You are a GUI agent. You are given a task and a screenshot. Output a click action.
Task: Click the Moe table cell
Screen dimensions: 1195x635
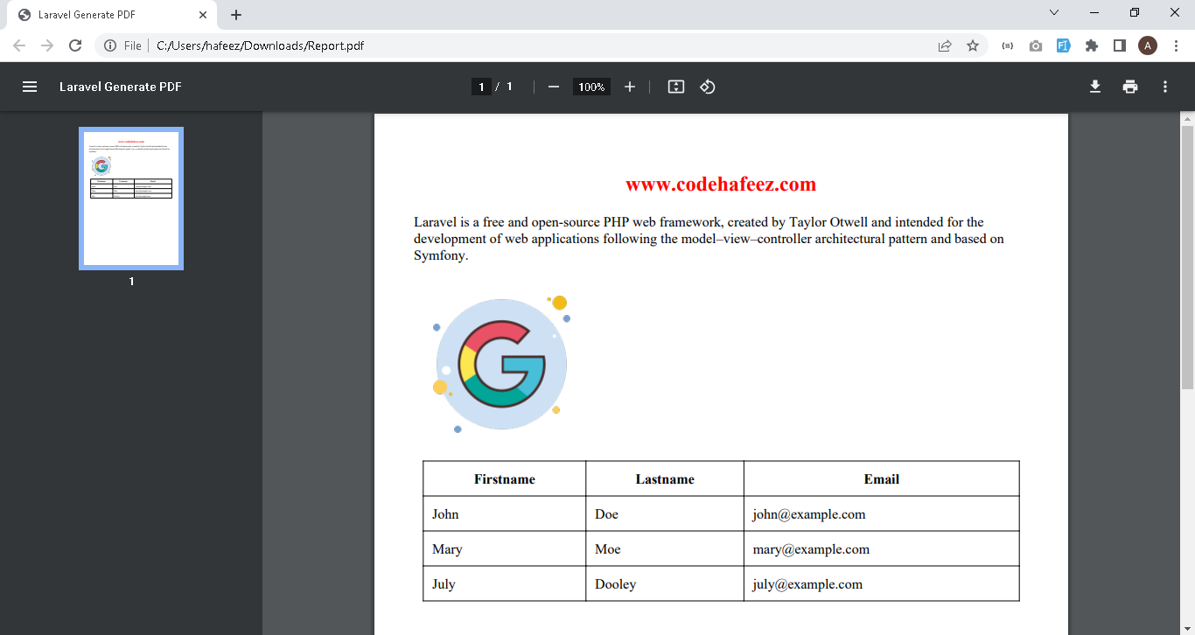point(665,549)
